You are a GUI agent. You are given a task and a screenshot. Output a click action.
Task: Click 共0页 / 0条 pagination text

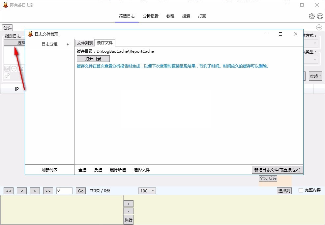(x=100, y=191)
